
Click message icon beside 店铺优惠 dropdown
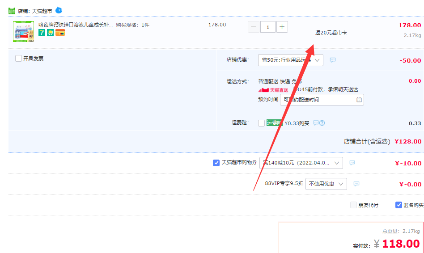coord(333,60)
